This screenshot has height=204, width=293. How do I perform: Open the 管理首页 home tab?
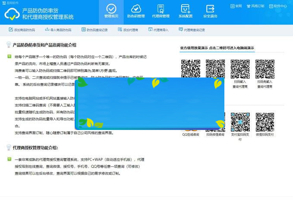(111, 12)
